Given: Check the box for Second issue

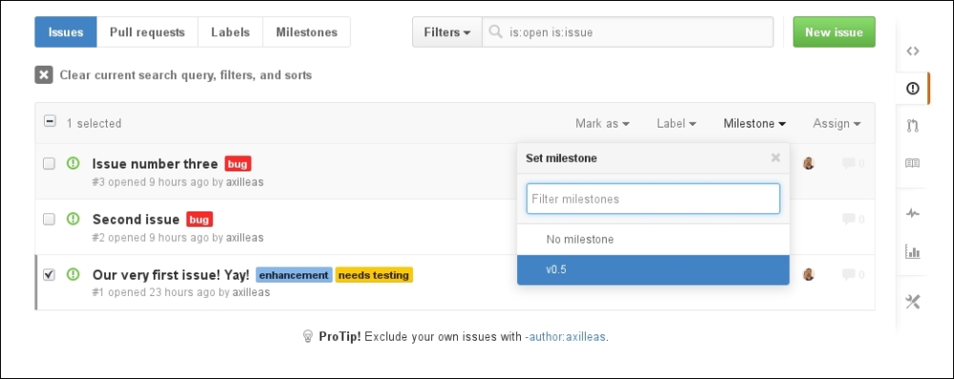Looking at the screenshot, I should click(x=50, y=219).
